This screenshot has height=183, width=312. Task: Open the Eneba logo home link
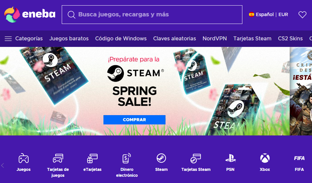[30, 14]
